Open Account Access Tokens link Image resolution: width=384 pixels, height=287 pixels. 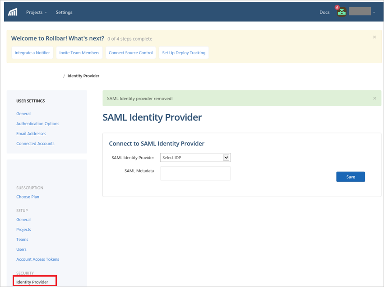pyautogui.click(x=38, y=259)
